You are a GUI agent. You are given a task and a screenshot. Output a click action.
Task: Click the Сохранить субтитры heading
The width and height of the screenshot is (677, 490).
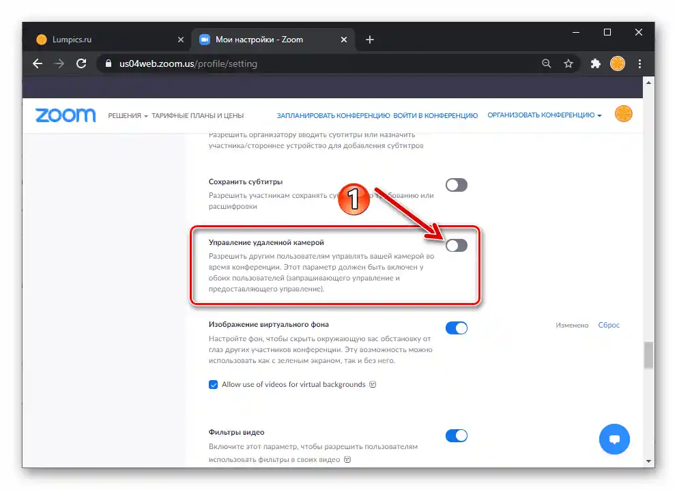[x=246, y=182]
